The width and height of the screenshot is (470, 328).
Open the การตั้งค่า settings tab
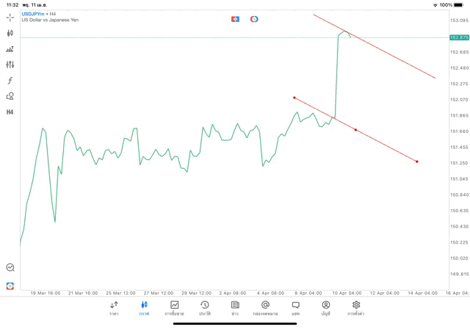tap(356, 308)
